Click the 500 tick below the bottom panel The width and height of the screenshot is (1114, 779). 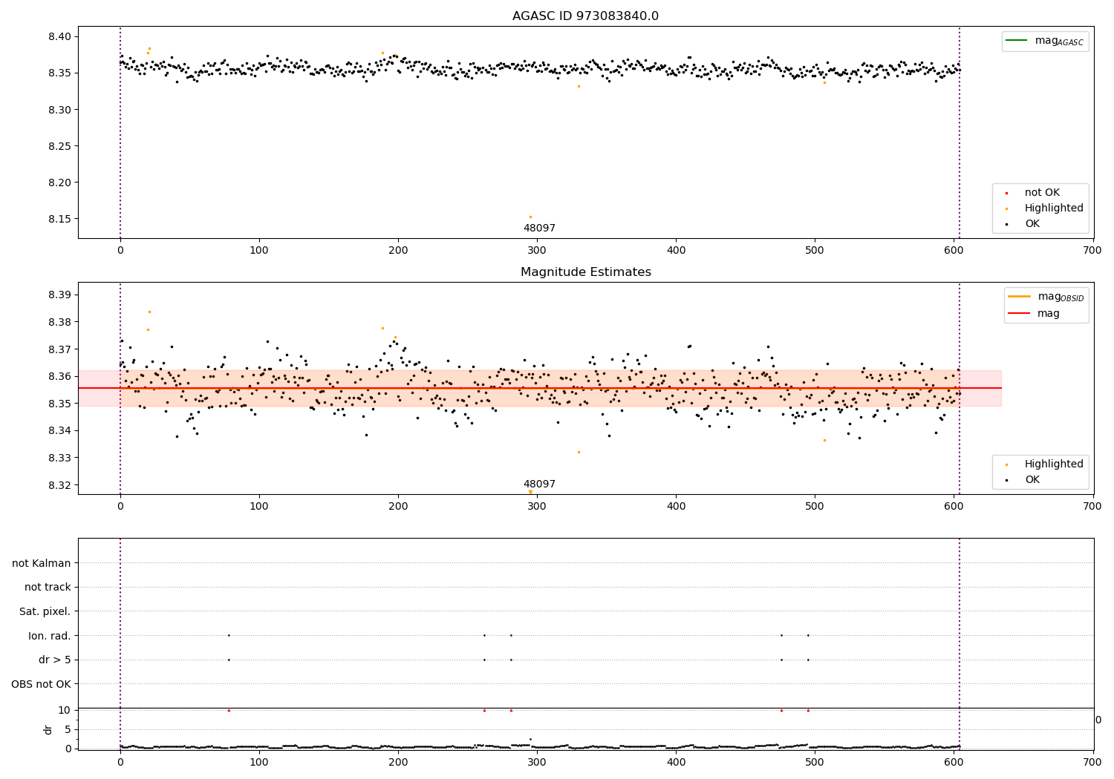[815, 762]
